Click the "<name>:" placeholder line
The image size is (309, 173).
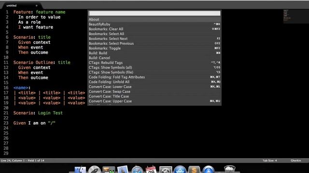click(x=22, y=87)
